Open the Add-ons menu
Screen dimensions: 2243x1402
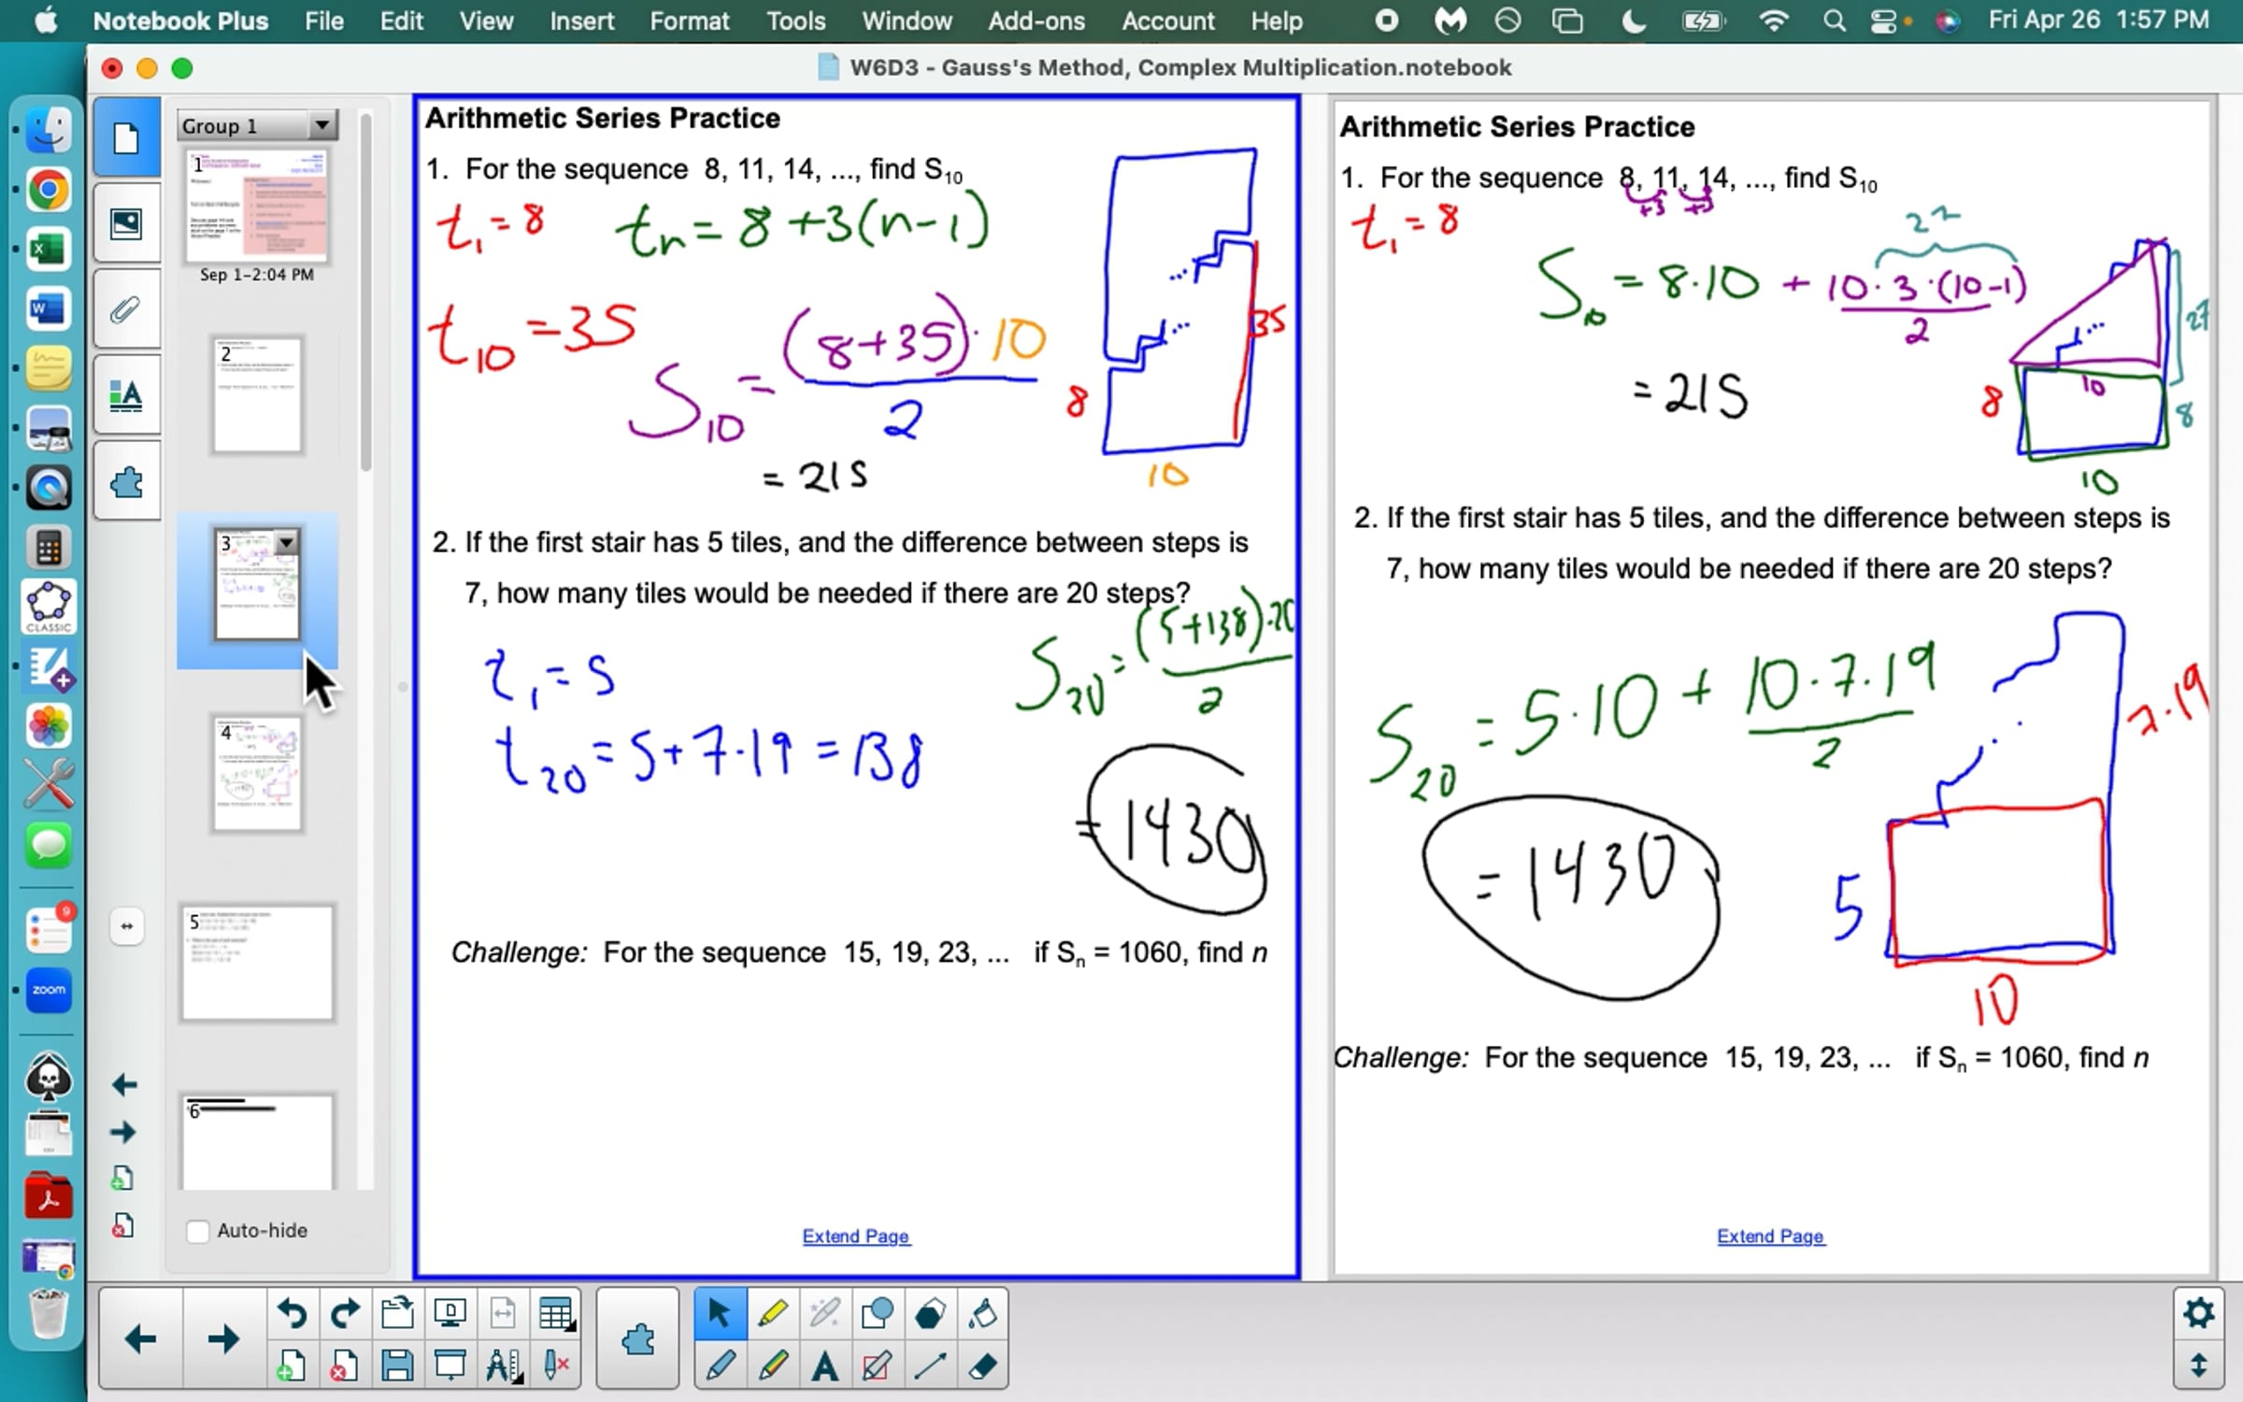(1036, 21)
